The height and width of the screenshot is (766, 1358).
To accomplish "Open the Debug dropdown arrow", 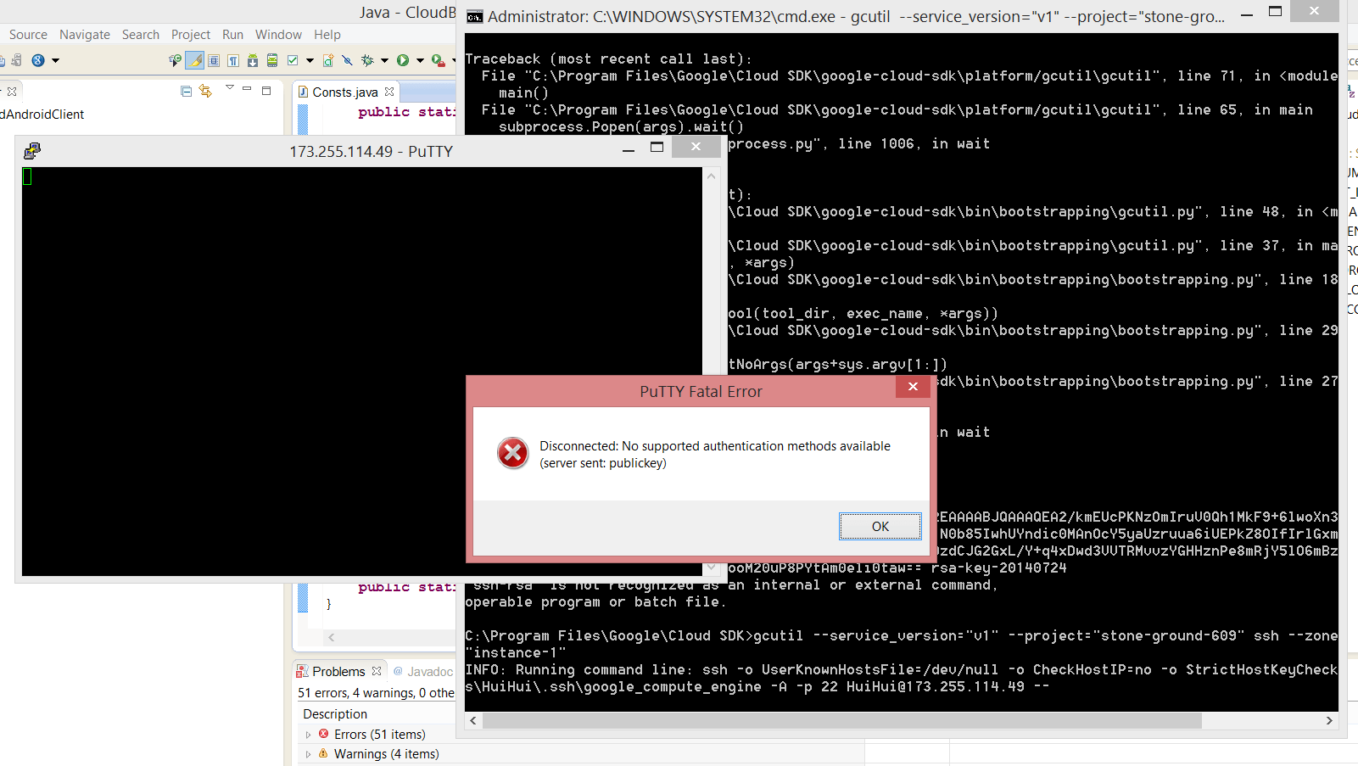I will pyautogui.click(x=384, y=60).
